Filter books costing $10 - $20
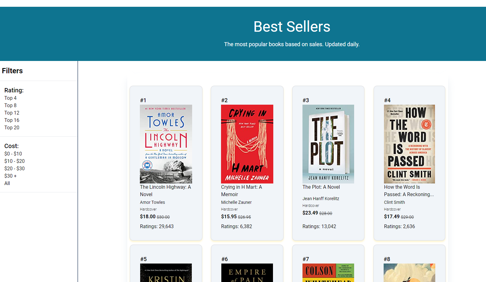The height and width of the screenshot is (282, 486). (x=14, y=161)
